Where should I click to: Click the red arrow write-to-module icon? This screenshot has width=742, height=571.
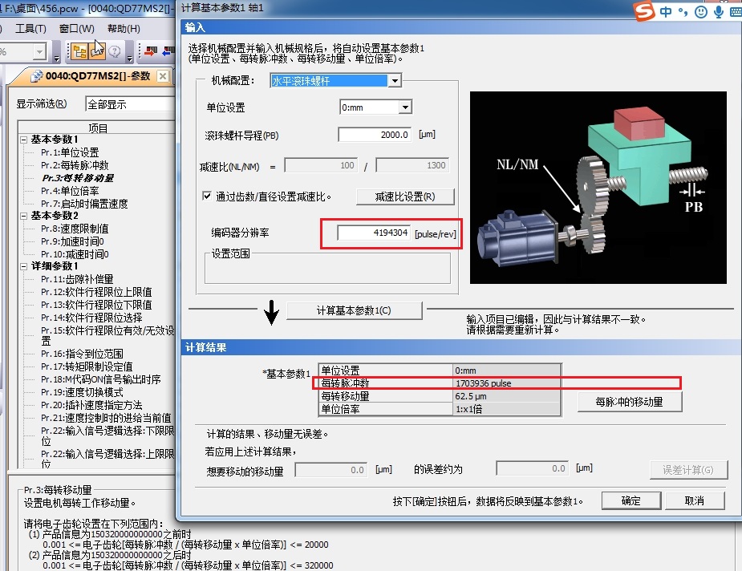[x=150, y=52]
